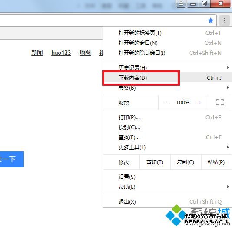Open 设置(S) settings
Viewport: 232px width, 228px height.
[x=167, y=177]
